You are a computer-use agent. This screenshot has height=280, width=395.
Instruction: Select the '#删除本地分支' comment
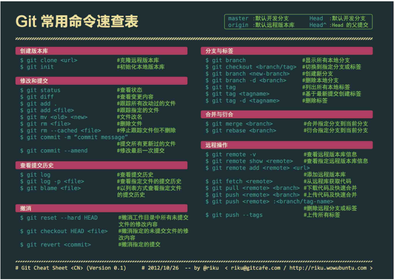pyautogui.click(x=320, y=80)
